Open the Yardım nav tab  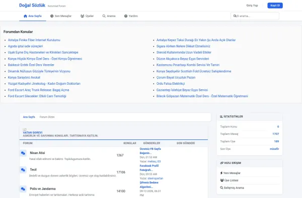pyautogui.click(x=131, y=16)
